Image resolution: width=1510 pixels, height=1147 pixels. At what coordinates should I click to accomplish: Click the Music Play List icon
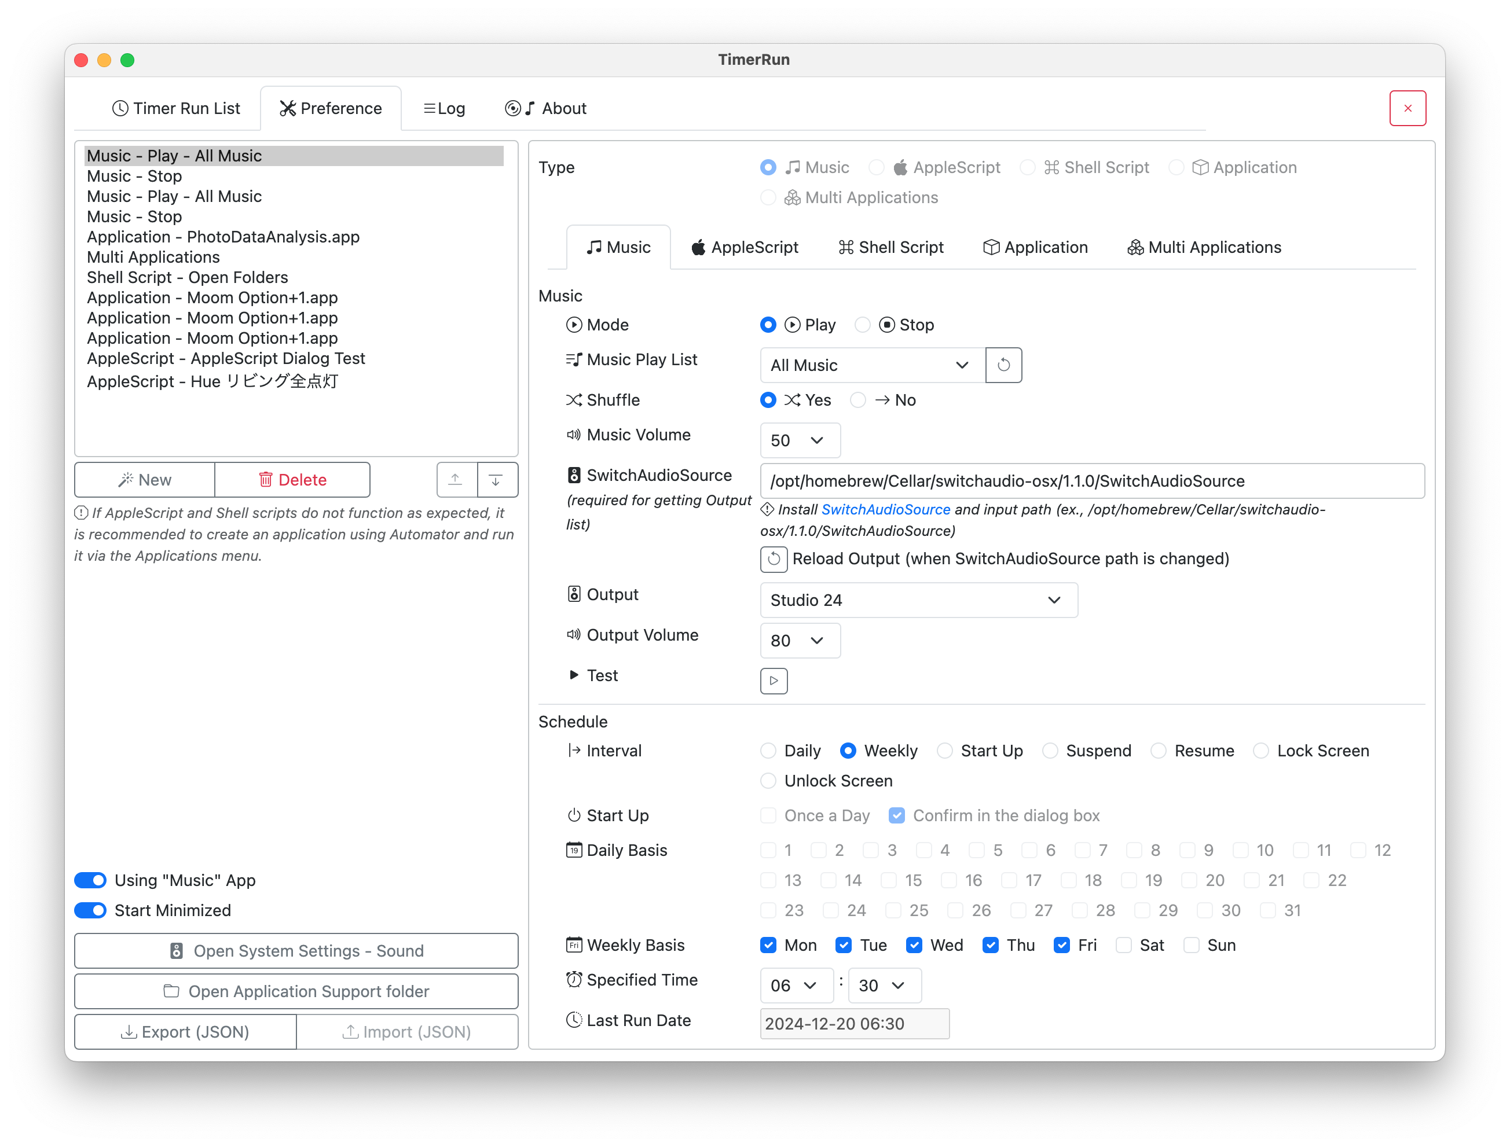click(574, 360)
